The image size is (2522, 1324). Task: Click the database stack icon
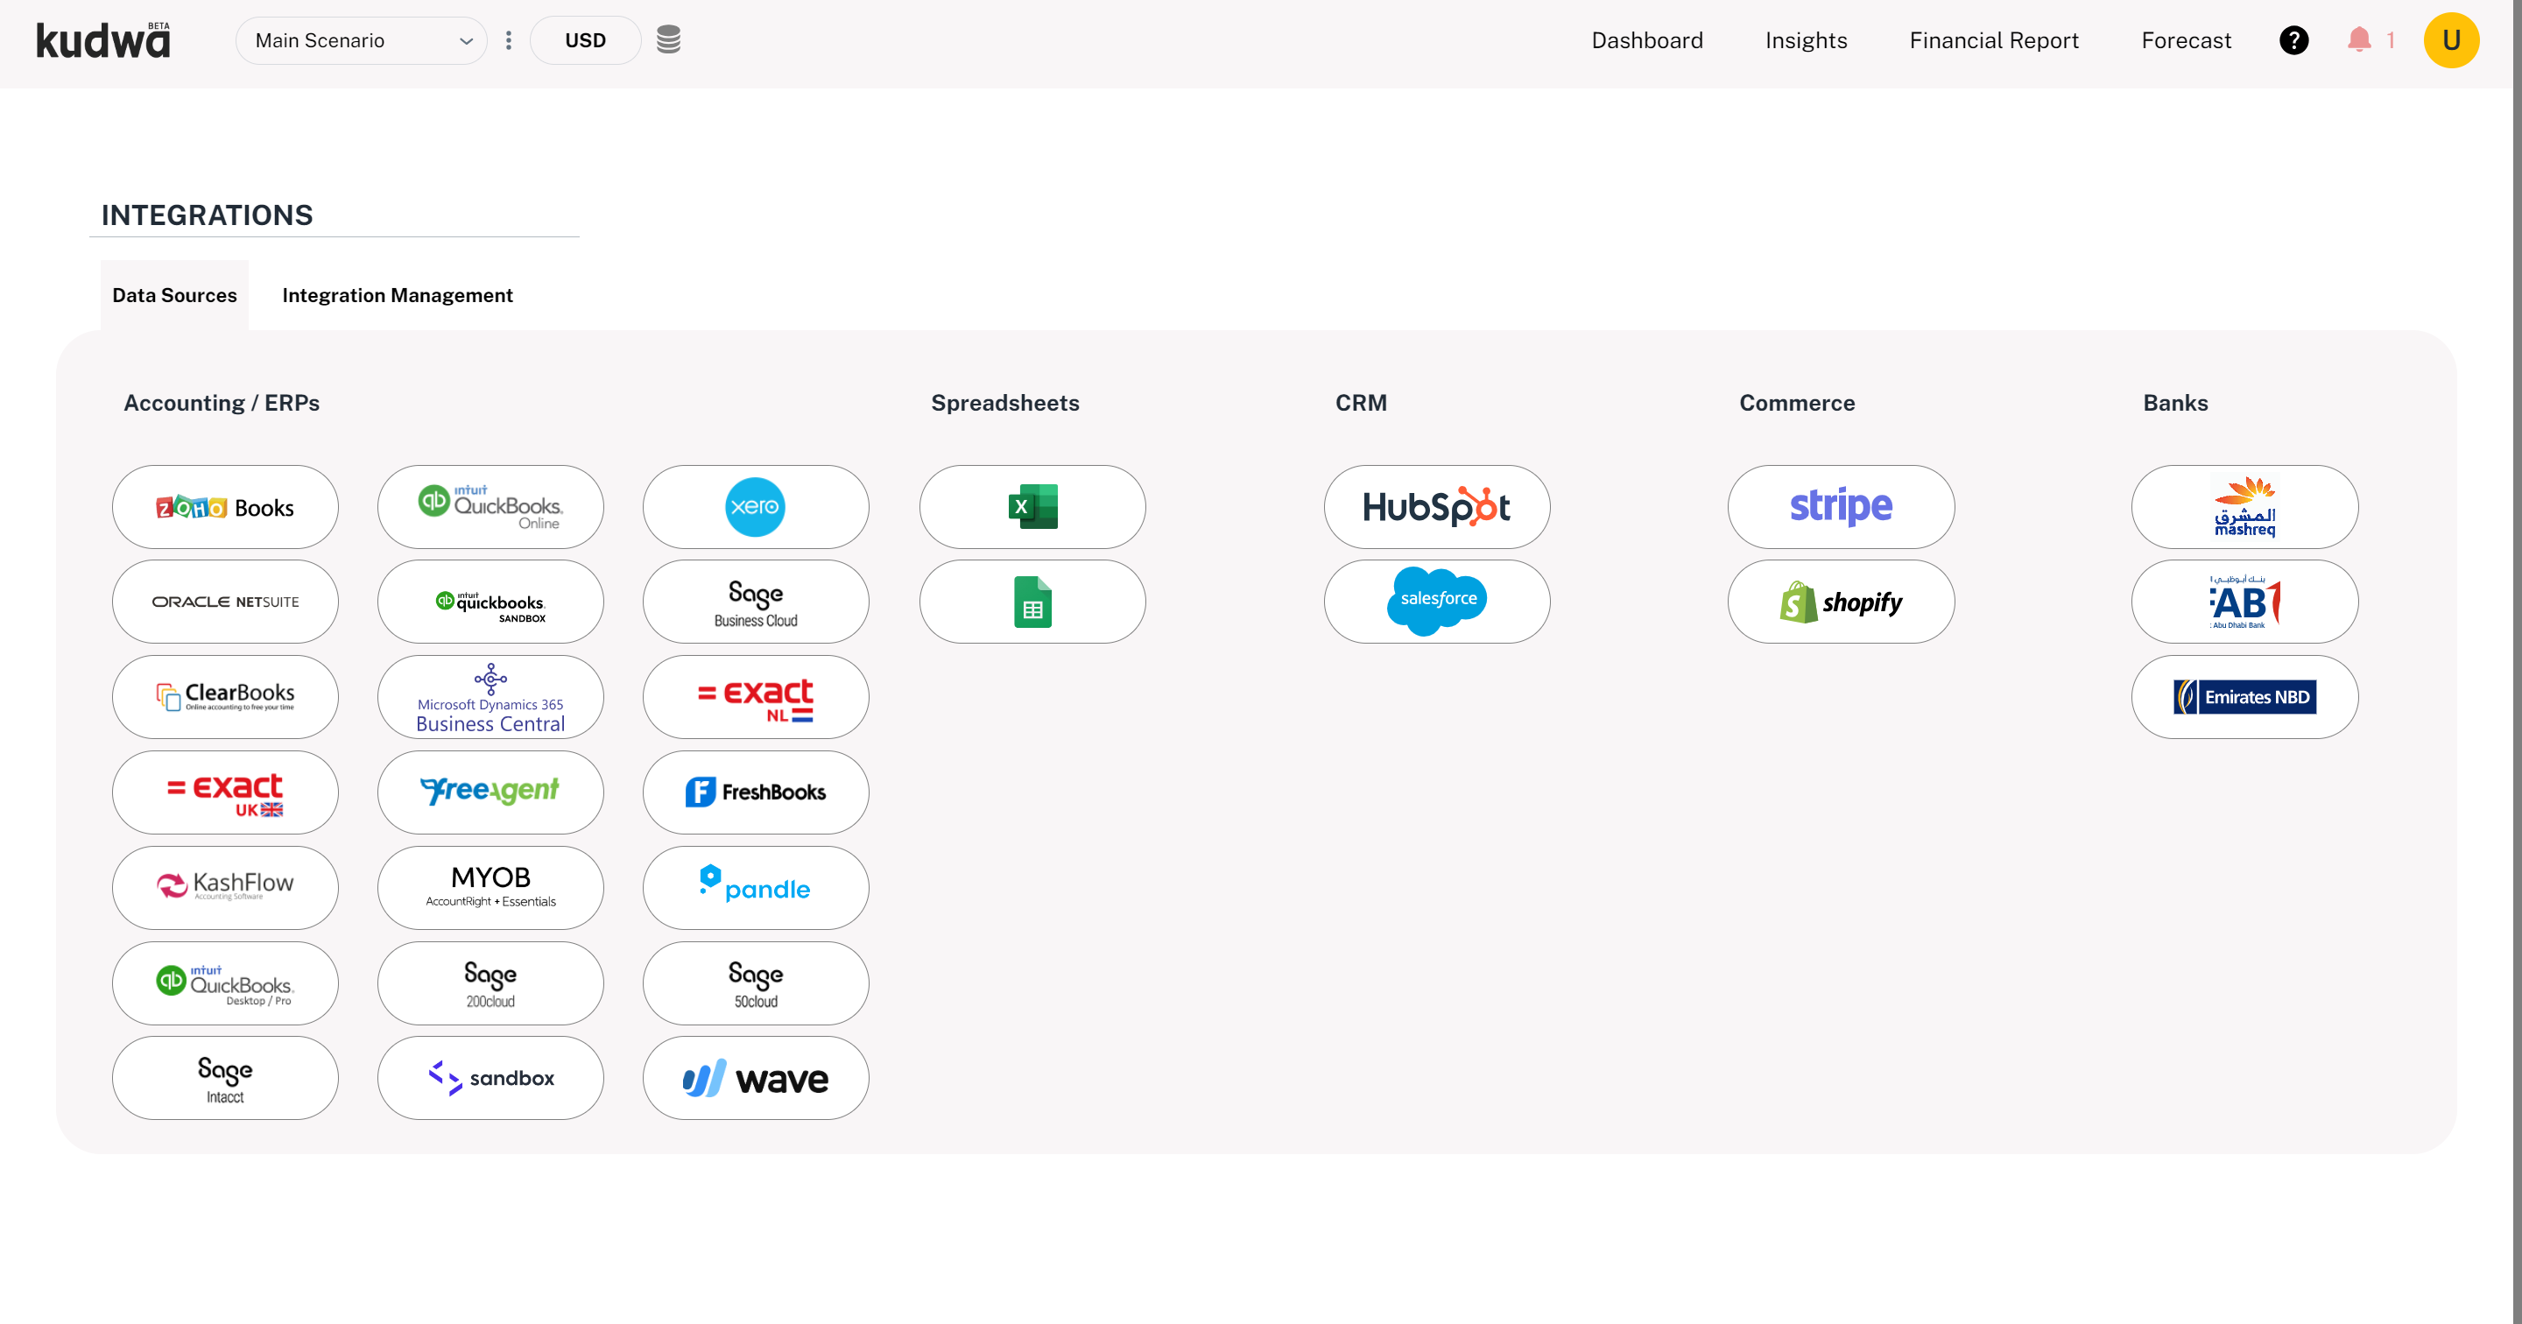point(667,40)
